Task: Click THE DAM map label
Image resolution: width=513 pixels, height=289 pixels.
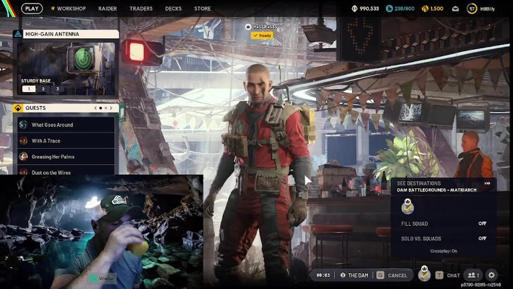Action: click(x=358, y=275)
